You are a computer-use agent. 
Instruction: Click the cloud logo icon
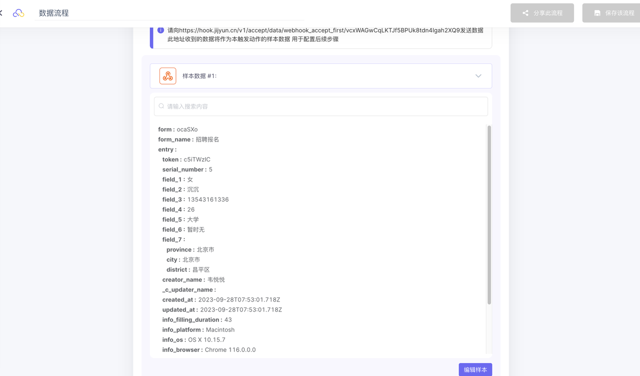18,13
